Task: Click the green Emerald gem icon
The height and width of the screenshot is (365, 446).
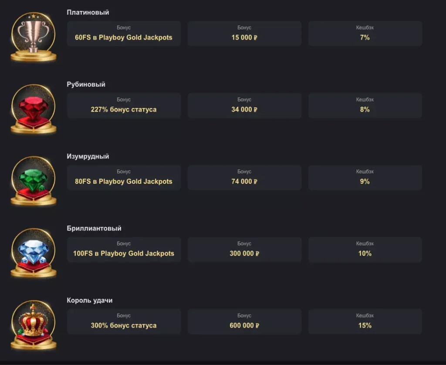Action: [33, 181]
